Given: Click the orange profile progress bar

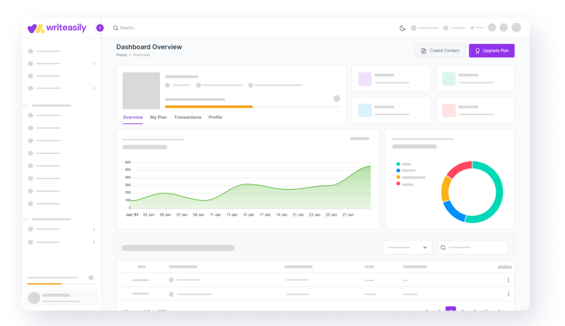Looking at the screenshot, I should coord(209,107).
